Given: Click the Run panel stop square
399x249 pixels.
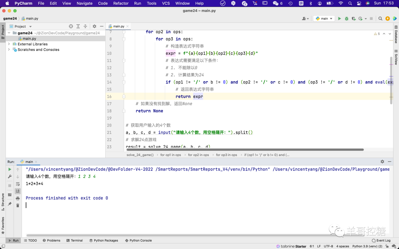Looking at the screenshot, I should click(x=10, y=186).
